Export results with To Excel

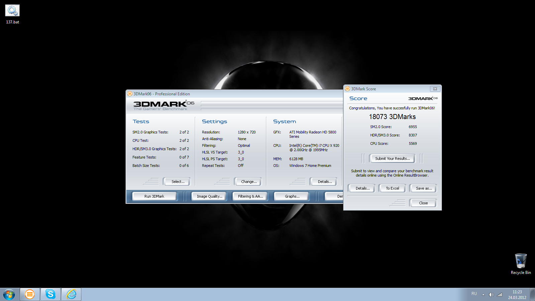pyautogui.click(x=392, y=188)
